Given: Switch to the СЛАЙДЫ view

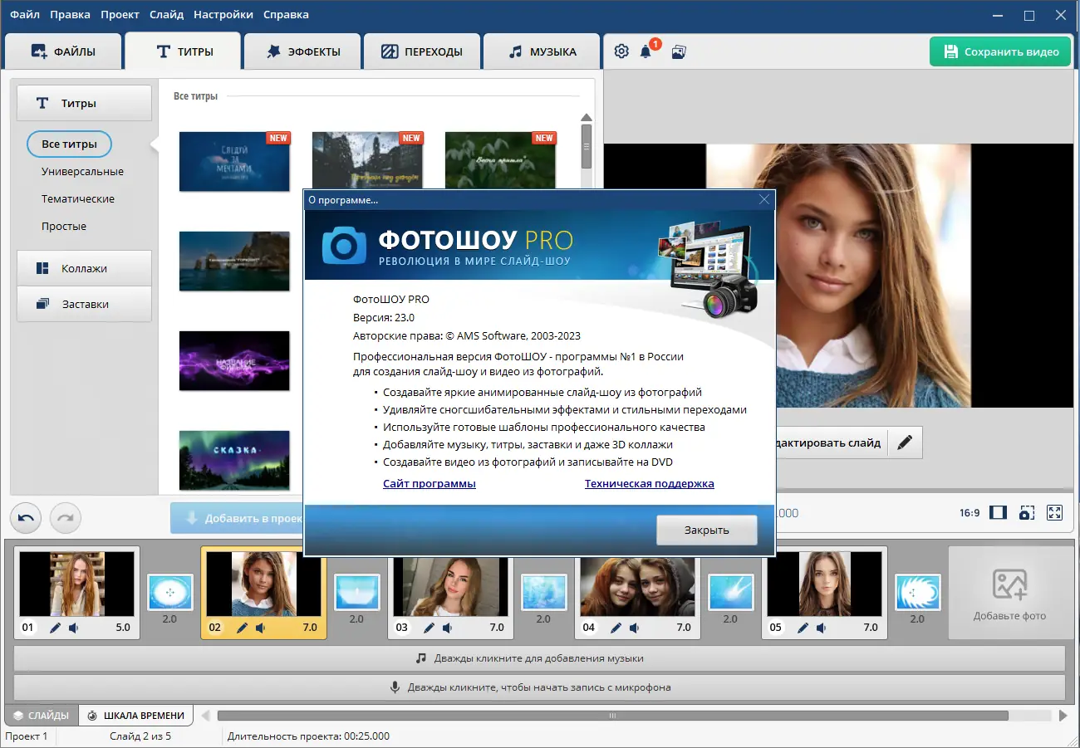Looking at the screenshot, I should [x=42, y=716].
